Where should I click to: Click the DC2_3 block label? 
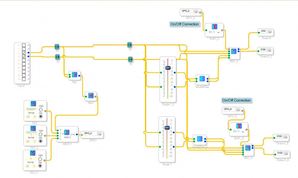click(x=34, y=173)
